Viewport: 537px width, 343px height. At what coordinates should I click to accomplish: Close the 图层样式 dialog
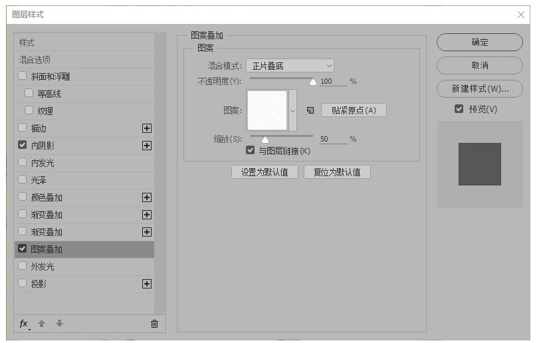pyautogui.click(x=521, y=15)
